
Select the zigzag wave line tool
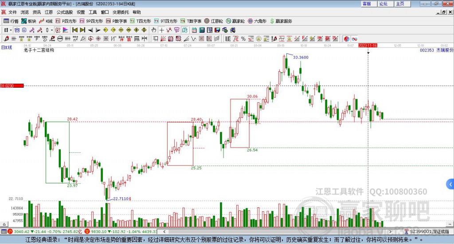coord(194,39)
